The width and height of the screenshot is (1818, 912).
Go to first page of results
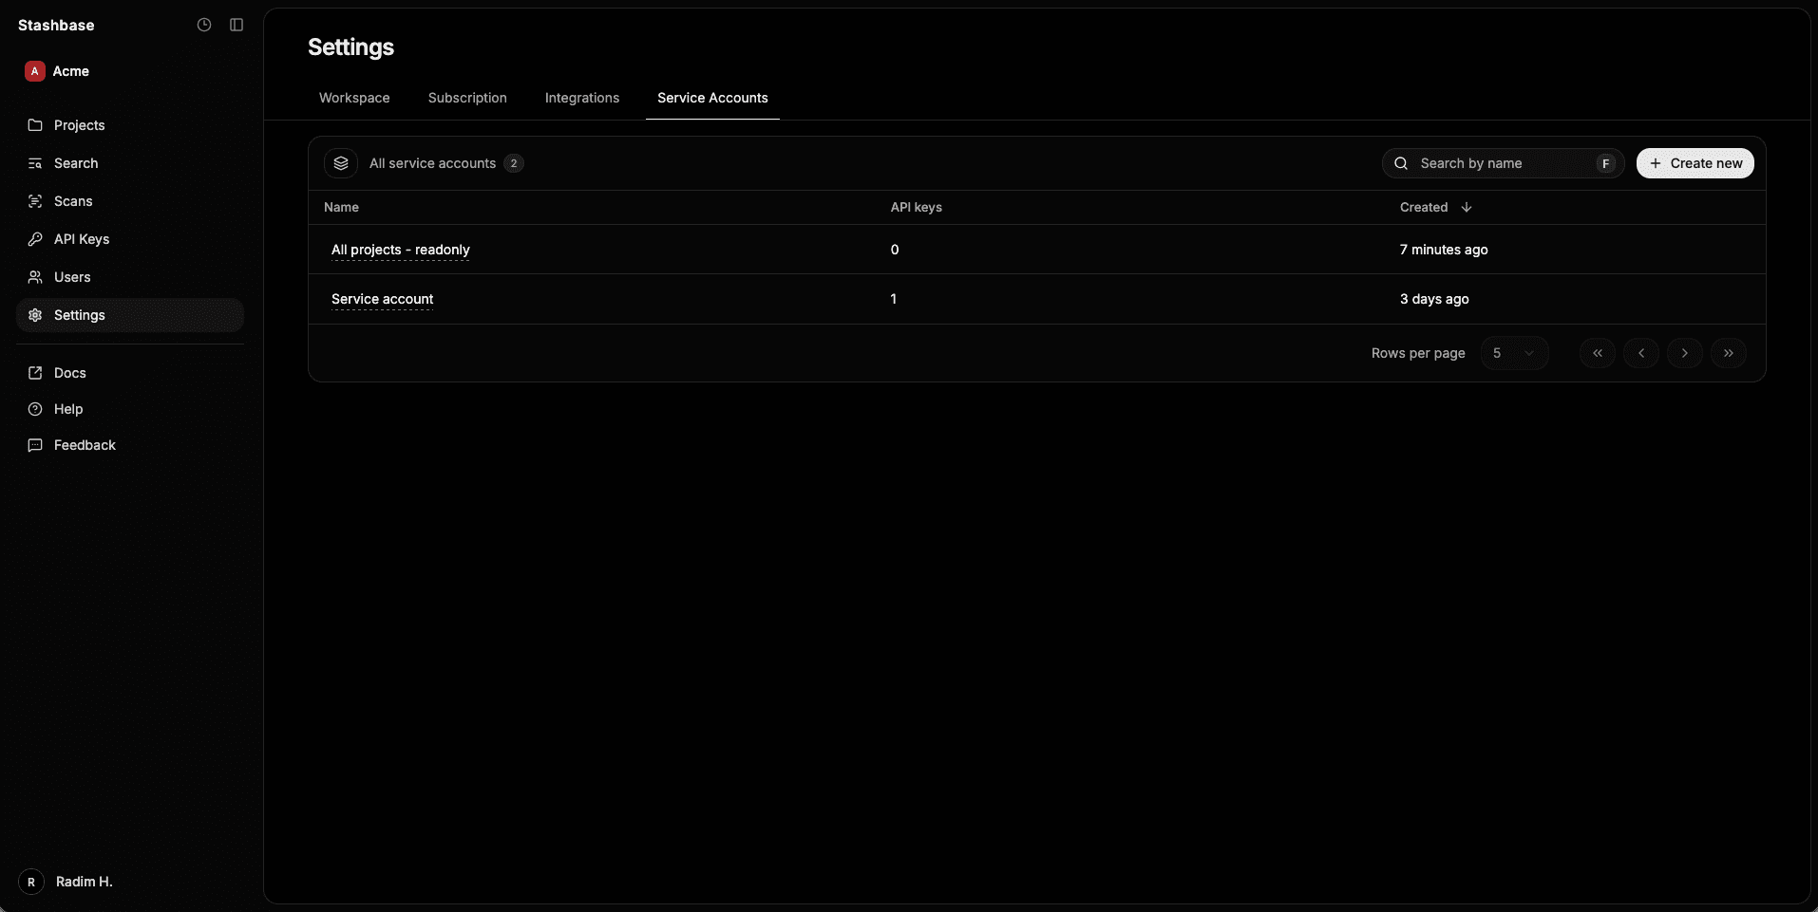tap(1598, 353)
